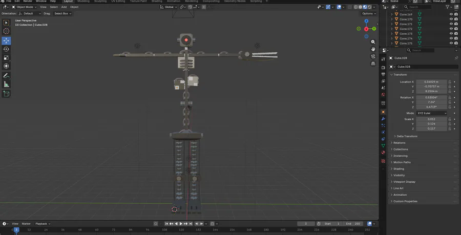Toggle lock on Location X
Screen dimensions: 461x235
tap(450, 82)
